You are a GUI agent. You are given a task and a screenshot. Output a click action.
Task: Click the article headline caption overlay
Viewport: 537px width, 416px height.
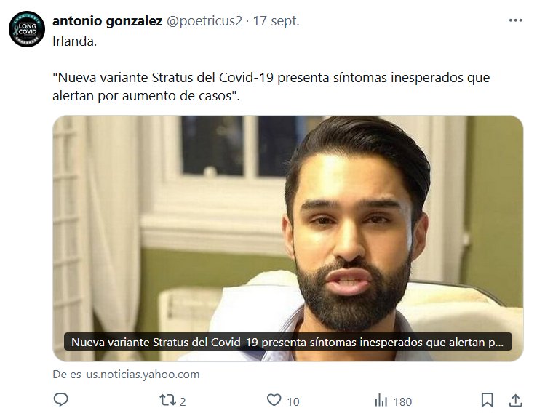pyautogui.click(x=287, y=342)
